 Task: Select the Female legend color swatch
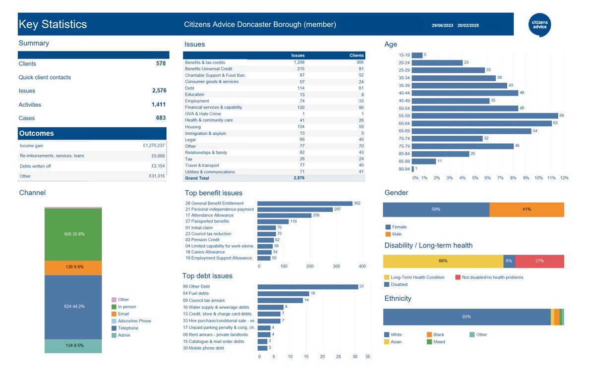pyautogui.click(x=388, y=227)
